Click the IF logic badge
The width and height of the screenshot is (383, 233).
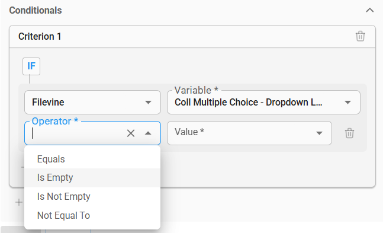pos(31,66)
